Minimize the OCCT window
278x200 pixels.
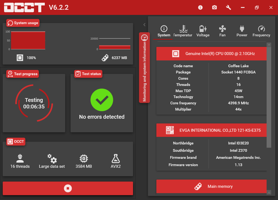[x=243, y=7]
